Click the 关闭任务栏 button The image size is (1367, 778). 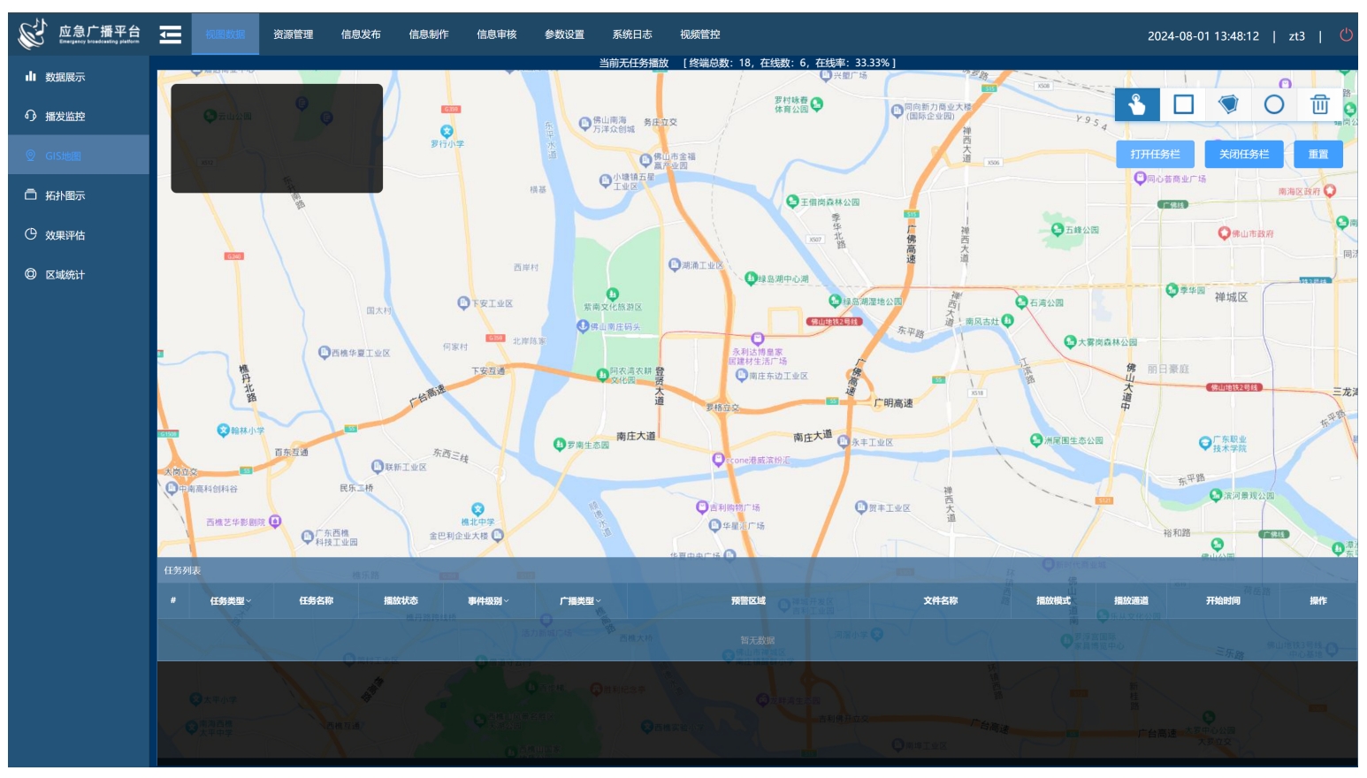coord(1243,154)
